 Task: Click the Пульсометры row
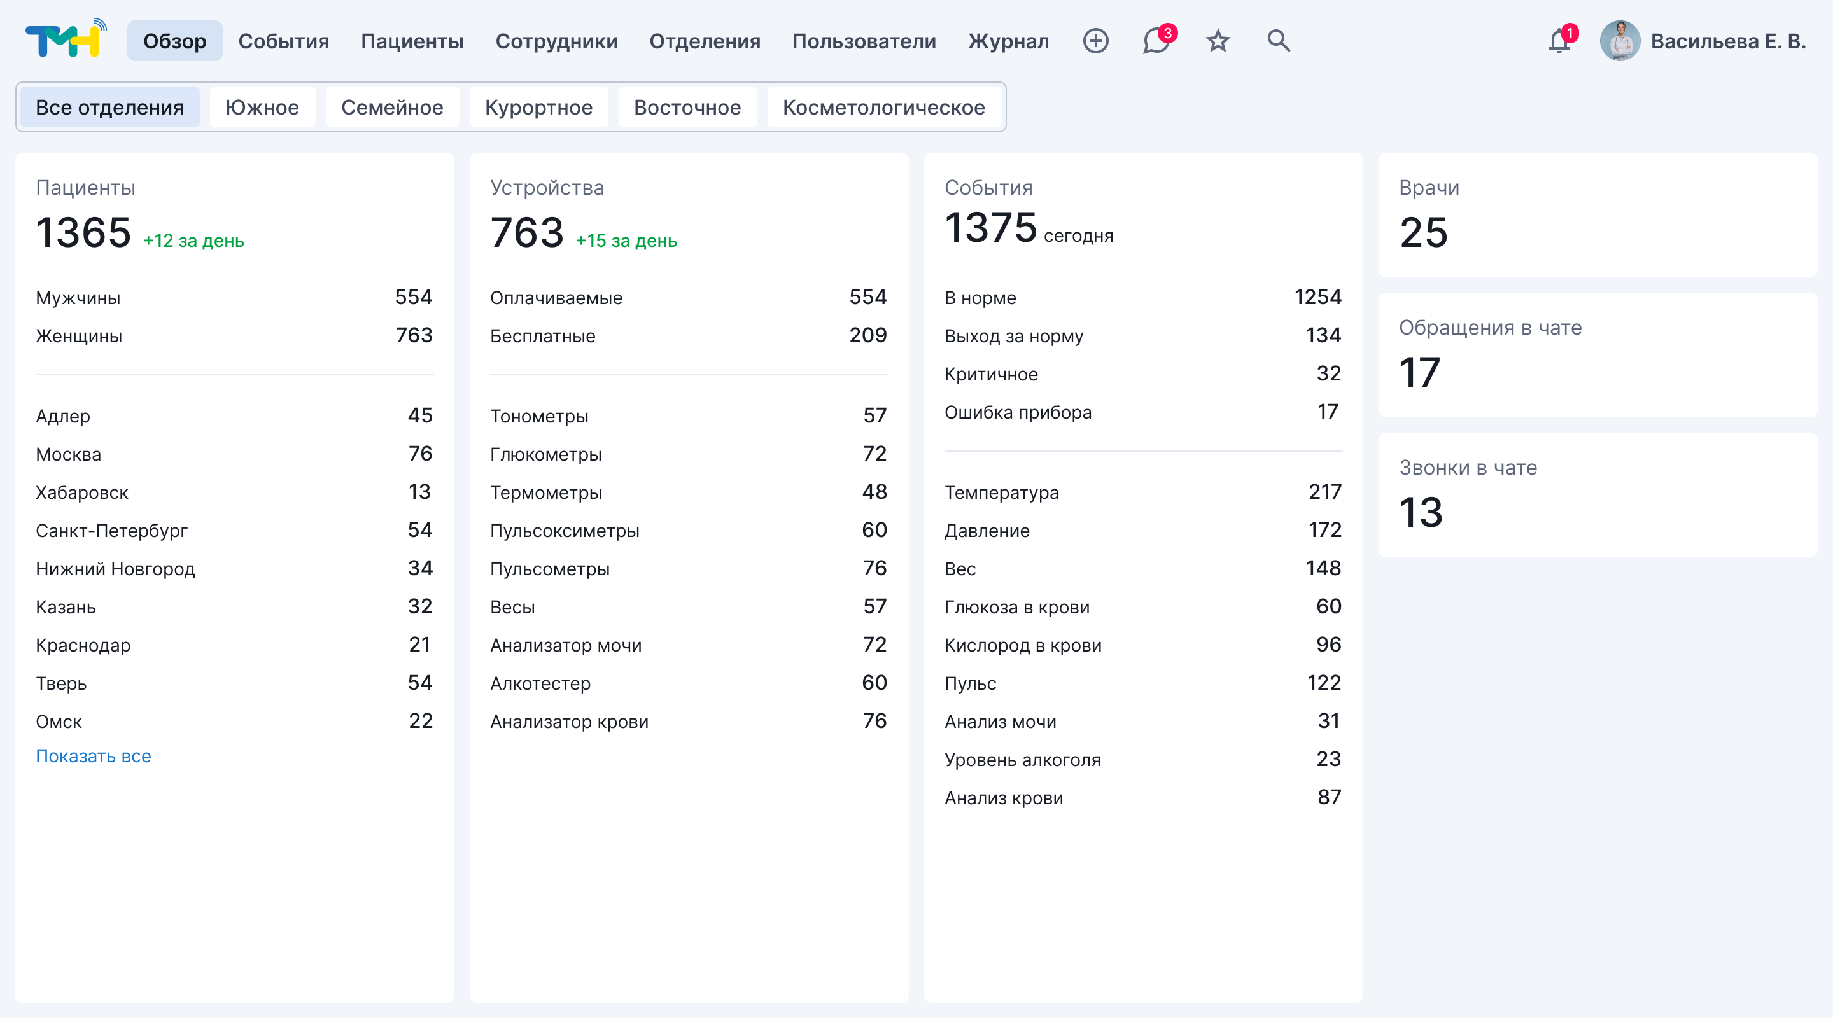coord(689,569)
